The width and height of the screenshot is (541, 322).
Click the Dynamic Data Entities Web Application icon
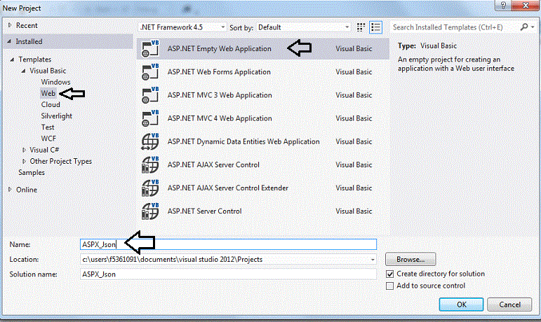(x=150, y=141)
